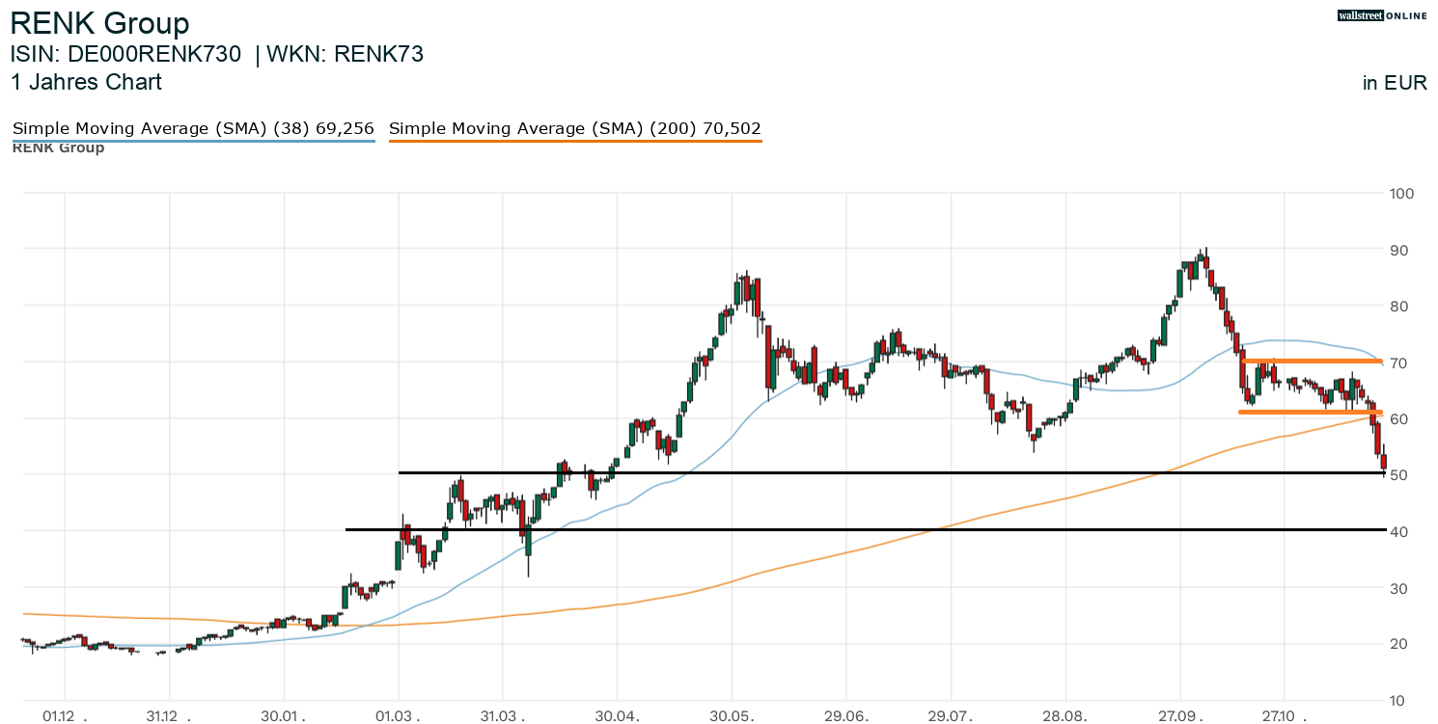1438x724 pixels.
Task: Click the small gray 'RENK Group' series label
Action: tap(58, 147)
